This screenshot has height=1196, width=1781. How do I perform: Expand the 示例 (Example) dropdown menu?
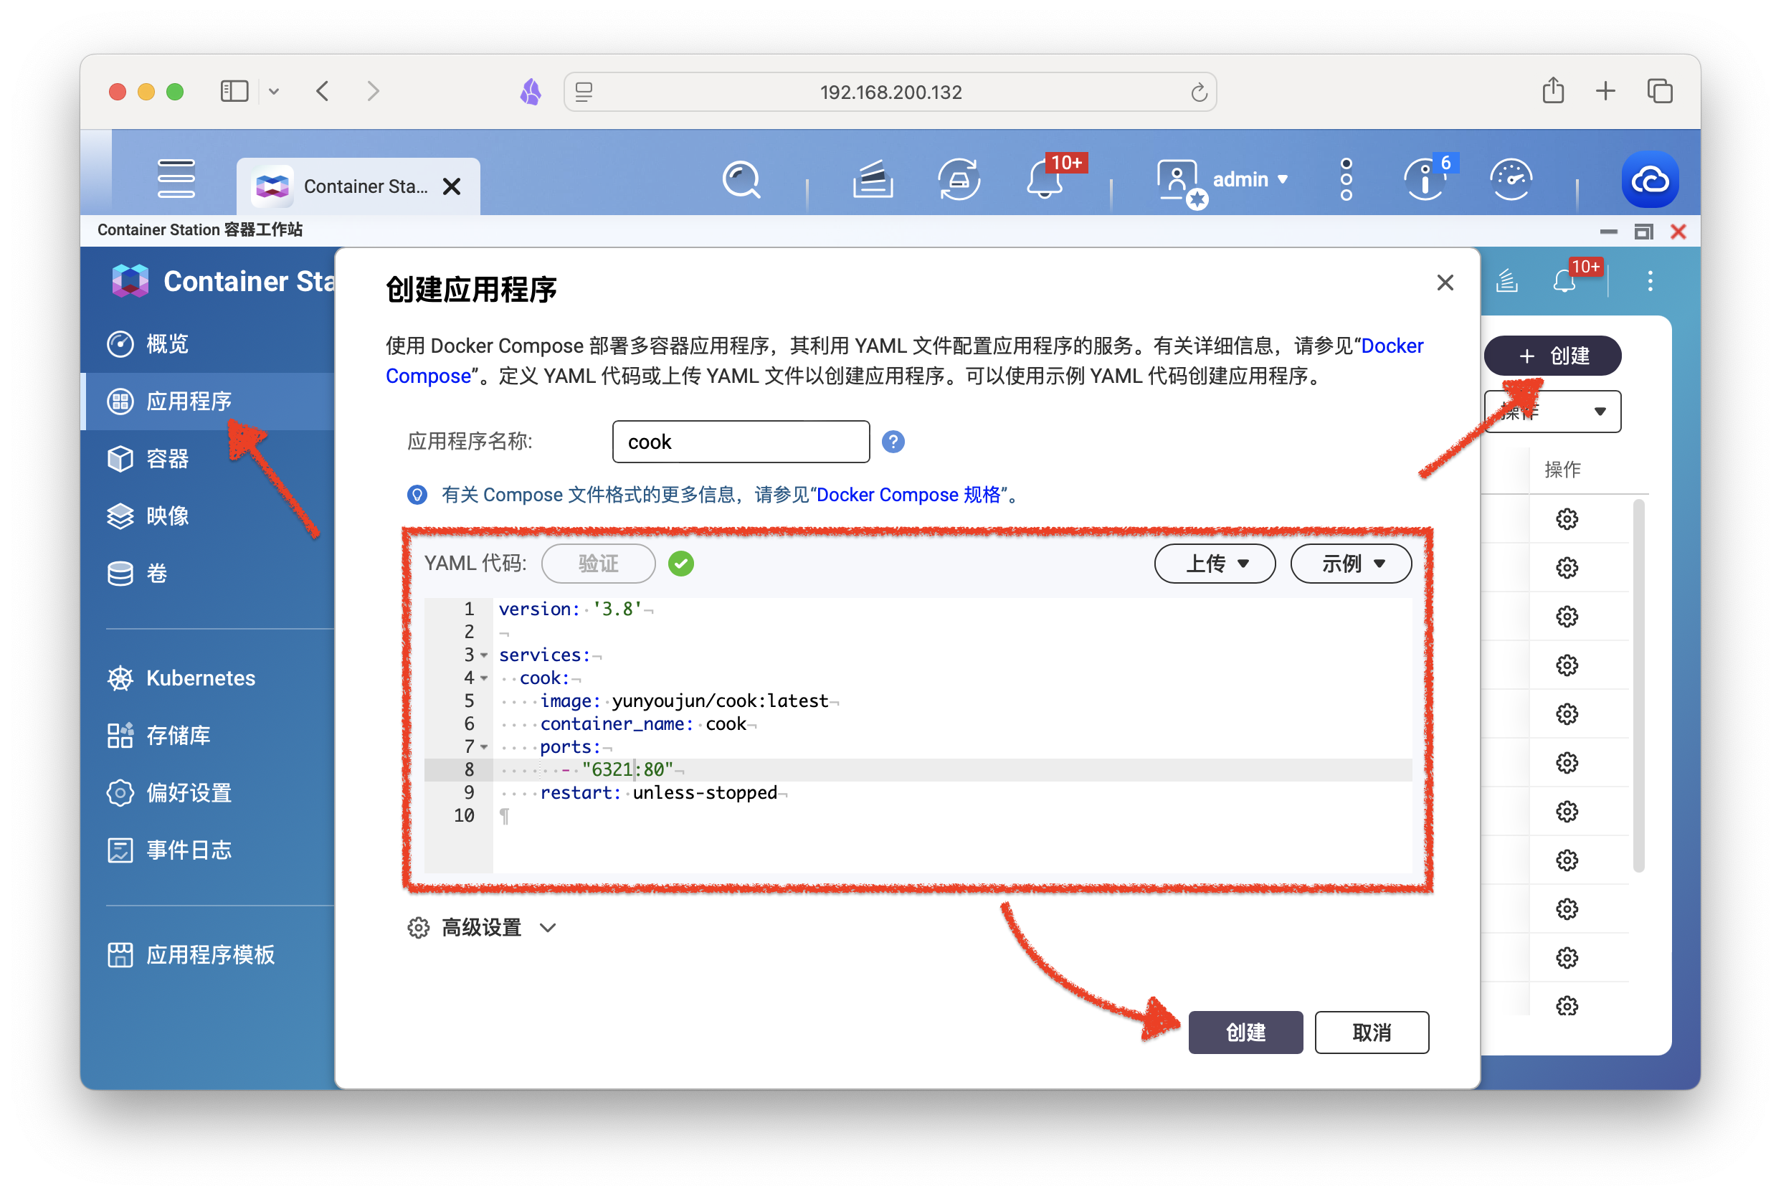click(1352, 562)
